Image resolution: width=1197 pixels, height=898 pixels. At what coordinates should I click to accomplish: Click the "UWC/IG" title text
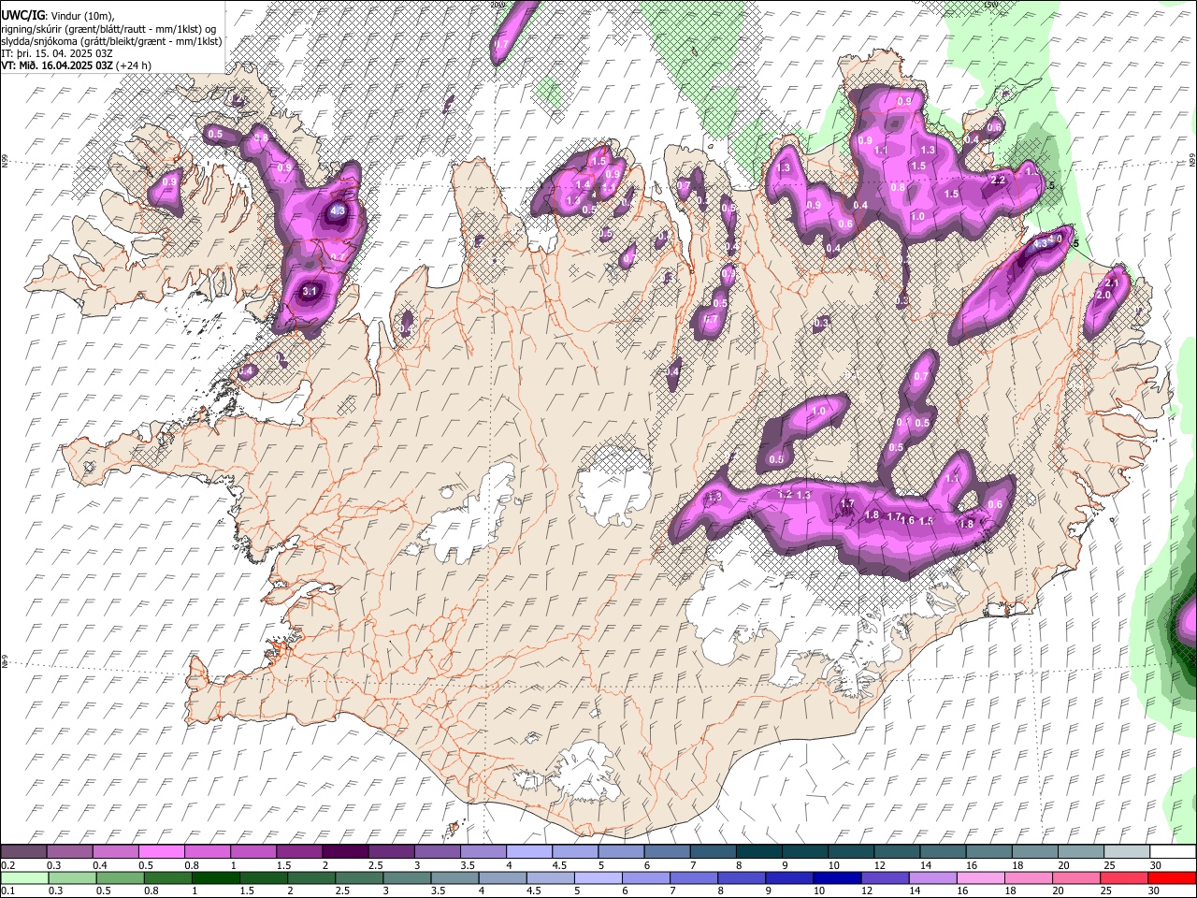click(x=22, y=16)
